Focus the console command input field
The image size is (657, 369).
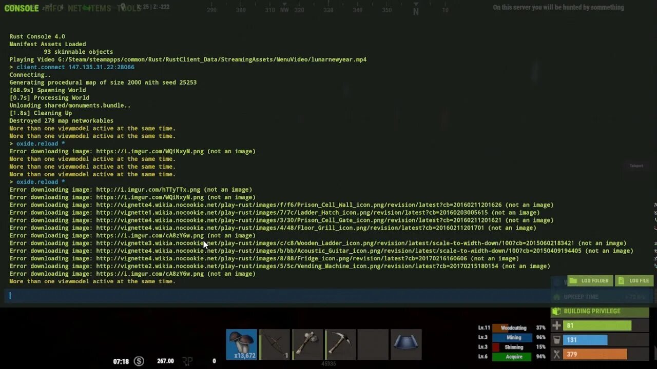[x=277, y=296]
